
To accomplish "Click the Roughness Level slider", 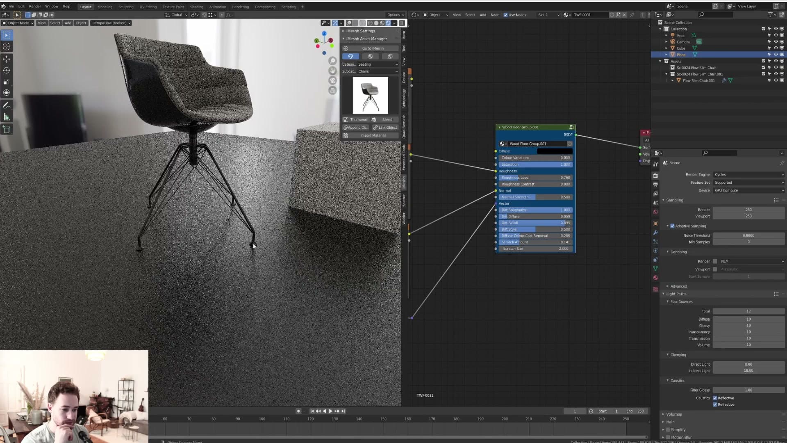I will tap(535, 178).
